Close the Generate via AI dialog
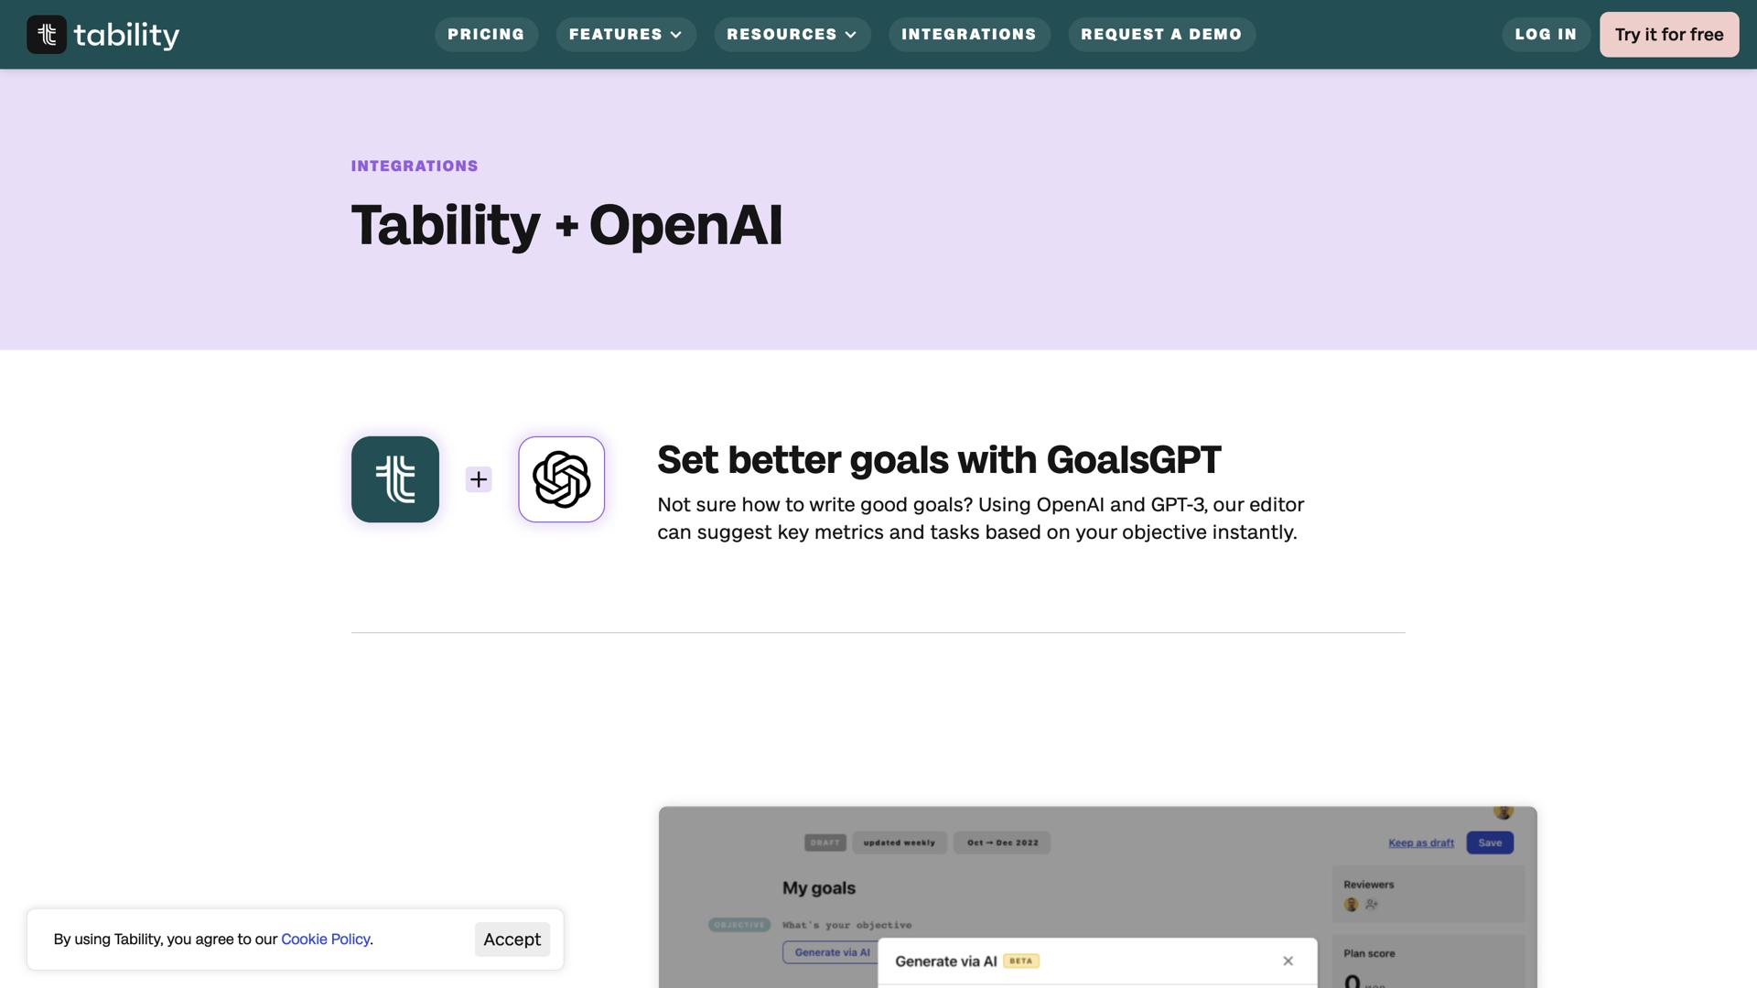Image resolution: width=1757 pixels, height=988 pixels. [x=1288, y=961]
